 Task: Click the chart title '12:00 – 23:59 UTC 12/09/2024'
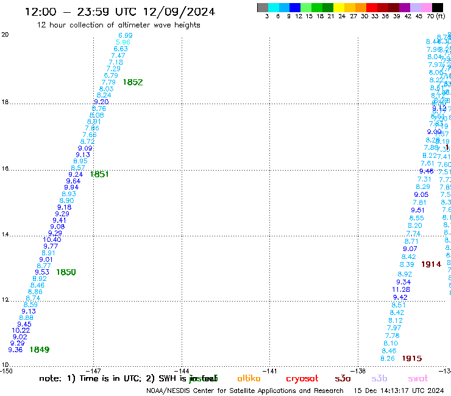pyautogui.click(x=120, y=12)
